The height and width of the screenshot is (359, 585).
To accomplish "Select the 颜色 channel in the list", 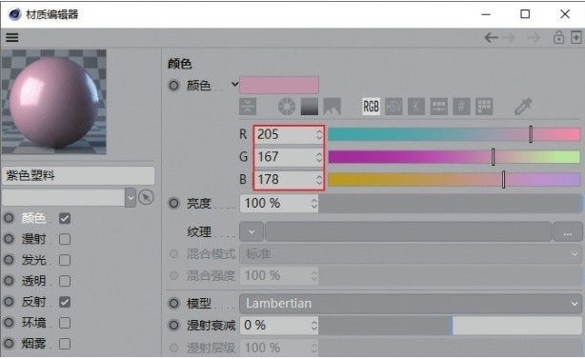I will (33, 218).
